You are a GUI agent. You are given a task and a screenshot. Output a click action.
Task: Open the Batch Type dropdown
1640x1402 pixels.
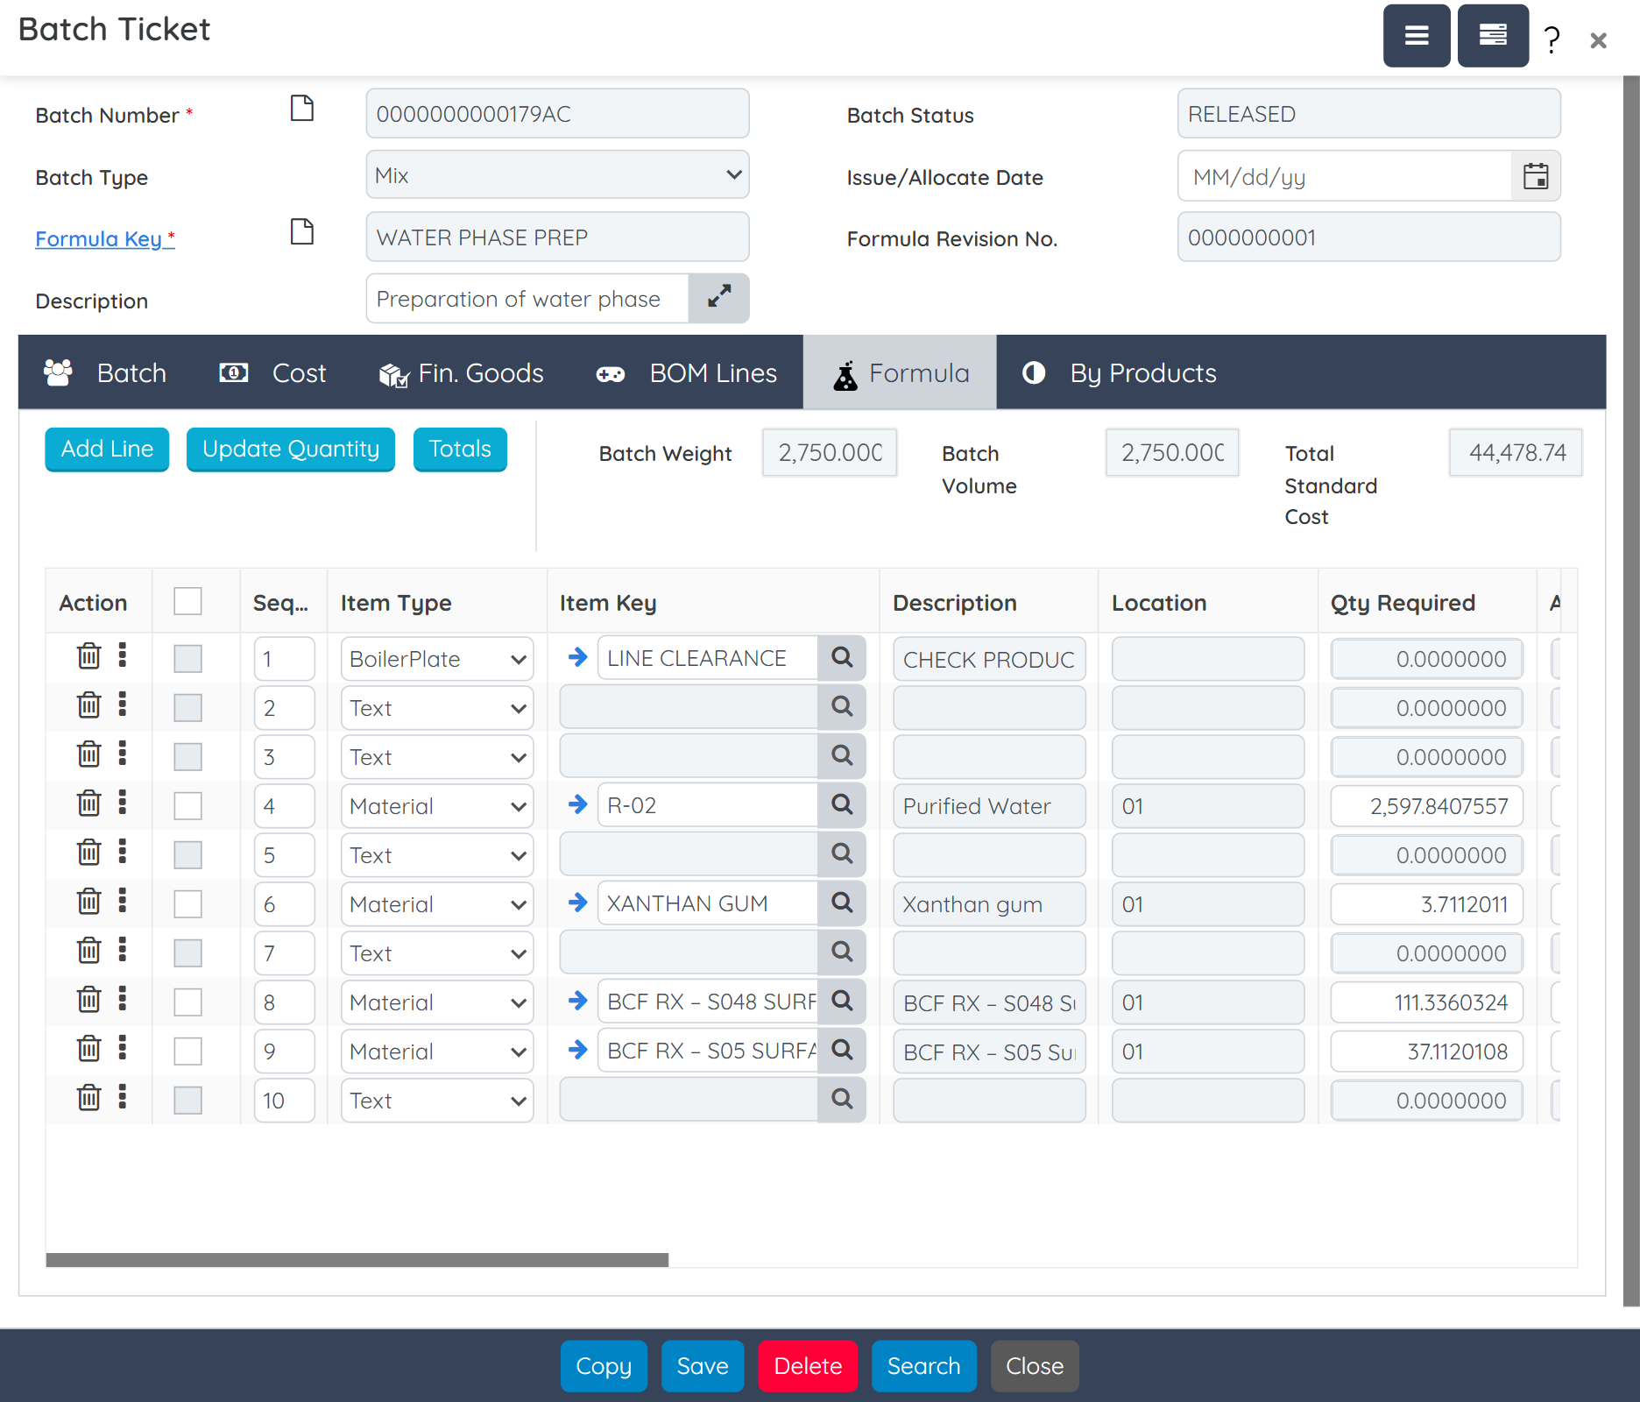coord(557,175)
